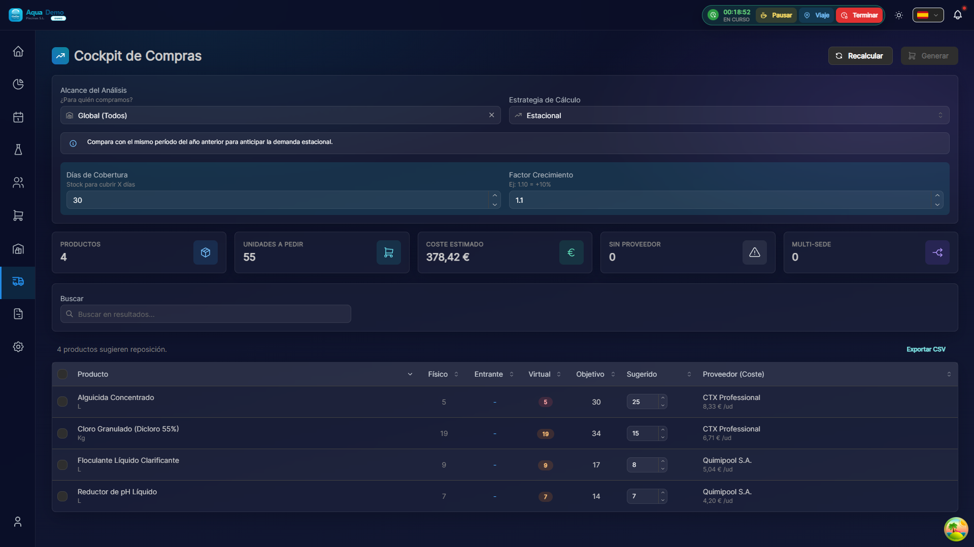Check the Floculante Líquido Clarificante row
The height and width of the screenshot is (547, 974).
point(62,465)
